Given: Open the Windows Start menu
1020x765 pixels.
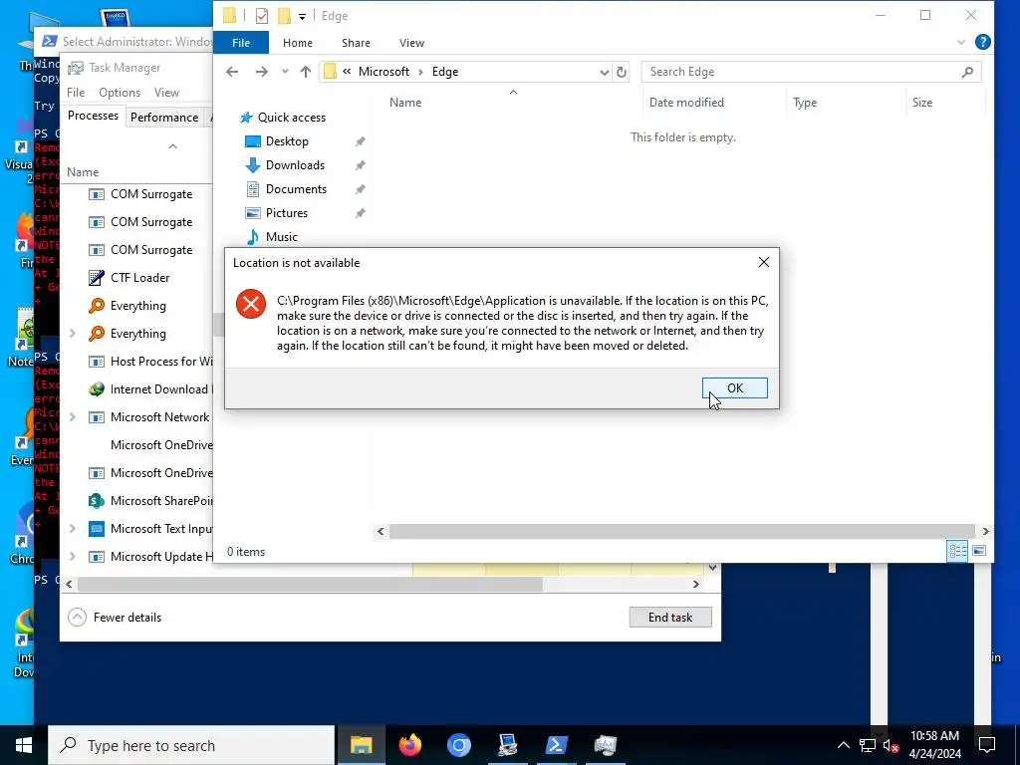Looking at the screenshot, I should pos(24,745).
